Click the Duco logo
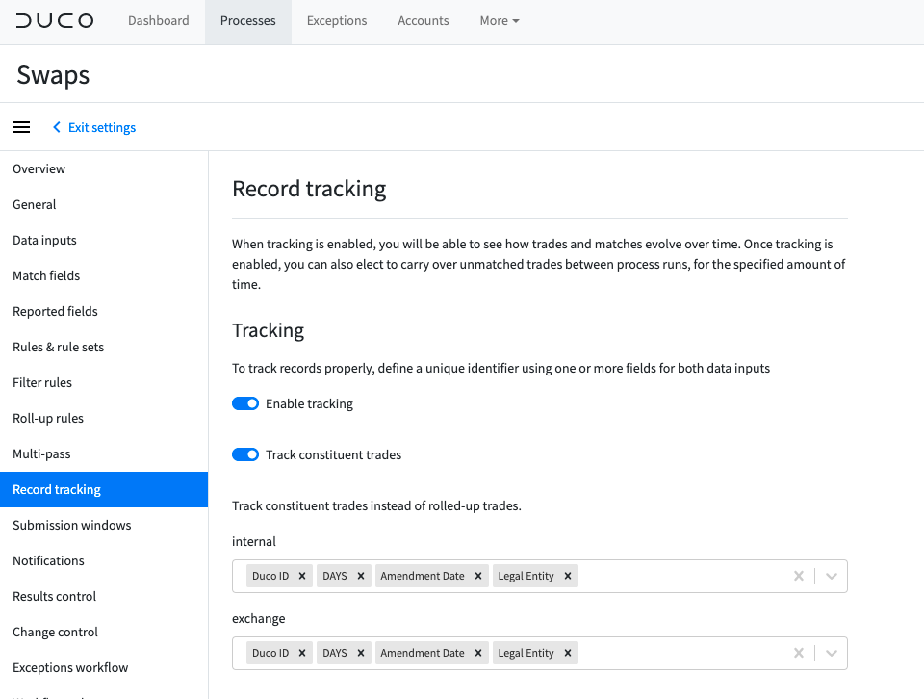The image size is (924, 699). tap(54, 21)
